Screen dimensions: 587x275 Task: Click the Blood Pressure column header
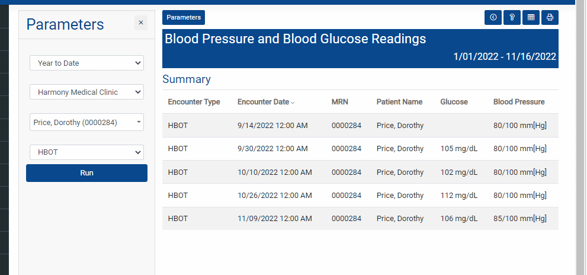tap(519, 102)
